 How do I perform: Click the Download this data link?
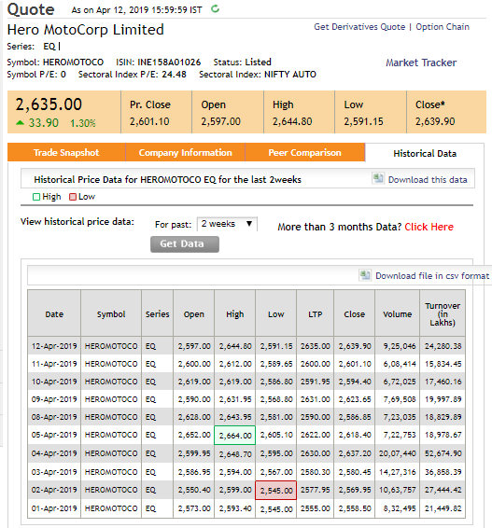click(x=428, y=179)
